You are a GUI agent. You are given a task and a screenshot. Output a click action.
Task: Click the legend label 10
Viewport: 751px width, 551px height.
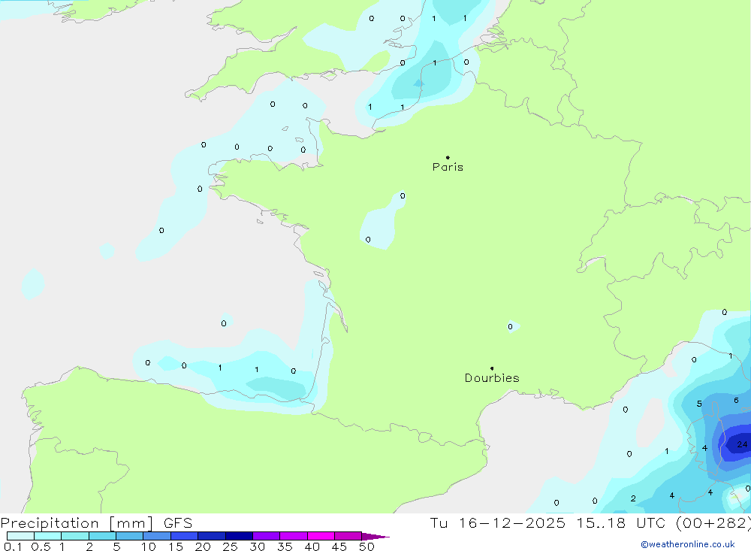[x=148, y=546]
